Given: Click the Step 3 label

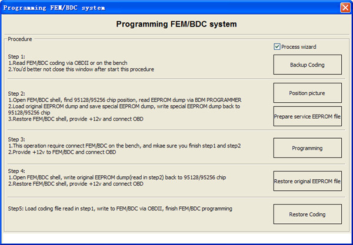Looking at the screenshot, I should [x=16, y=138].
